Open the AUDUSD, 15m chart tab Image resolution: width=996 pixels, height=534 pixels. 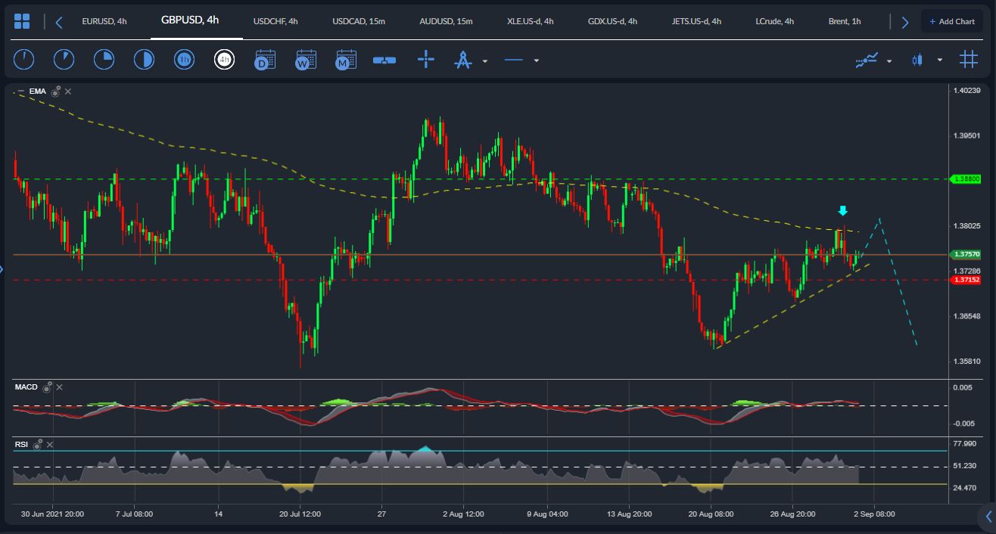point(446,21)
